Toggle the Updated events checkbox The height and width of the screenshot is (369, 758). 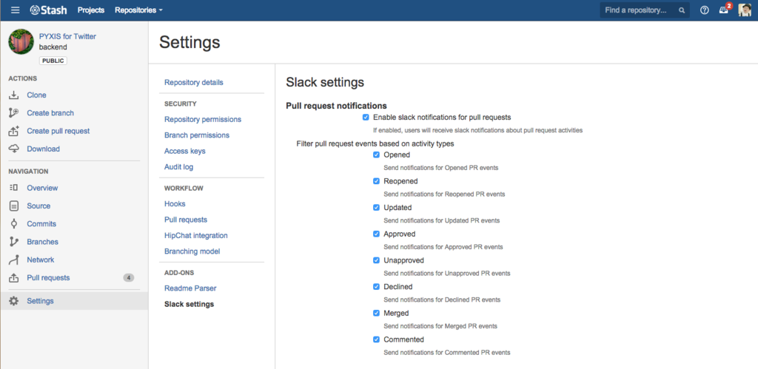coord(377,208)
